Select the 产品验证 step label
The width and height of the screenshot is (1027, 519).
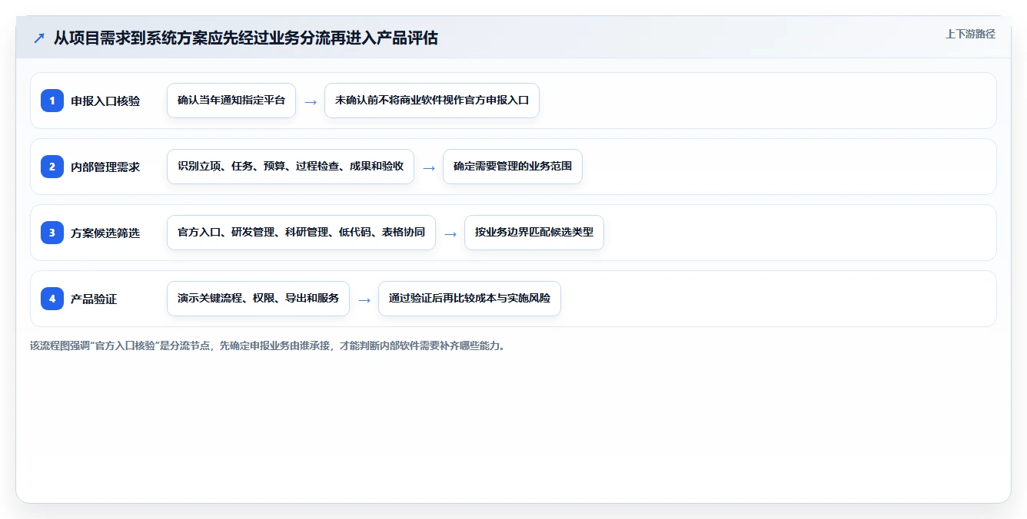tap(94, 299)
